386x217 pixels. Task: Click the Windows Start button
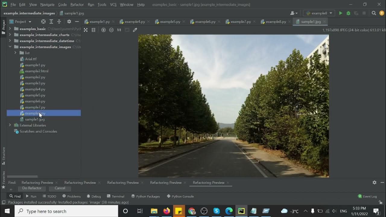(7, 211)
